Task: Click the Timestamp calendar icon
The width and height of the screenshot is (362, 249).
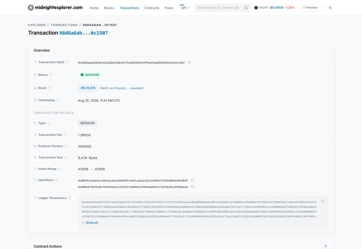Action: click(x=35, y=100)
